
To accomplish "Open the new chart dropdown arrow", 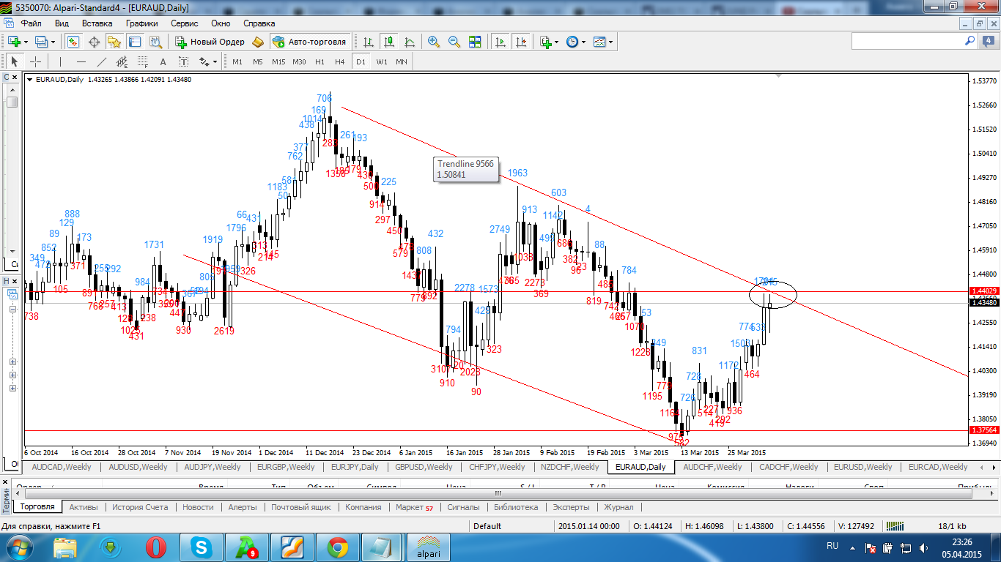I will tap(27, 42).
